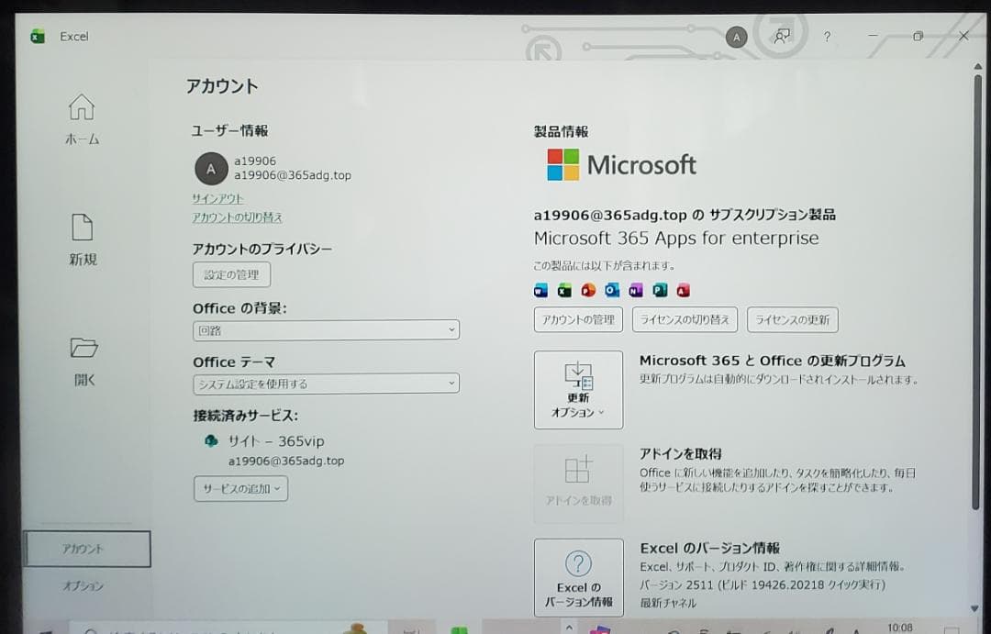This screenshot has width=991, height=634.
Task: Click the scrollbar down arrow
Action: tap(975, 608)
